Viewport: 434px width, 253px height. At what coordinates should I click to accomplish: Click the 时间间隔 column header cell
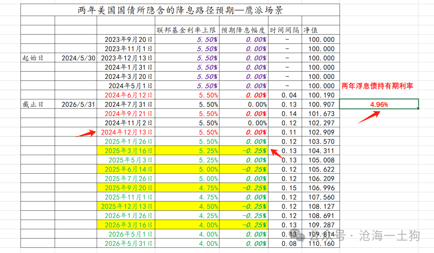click(285, 30)
